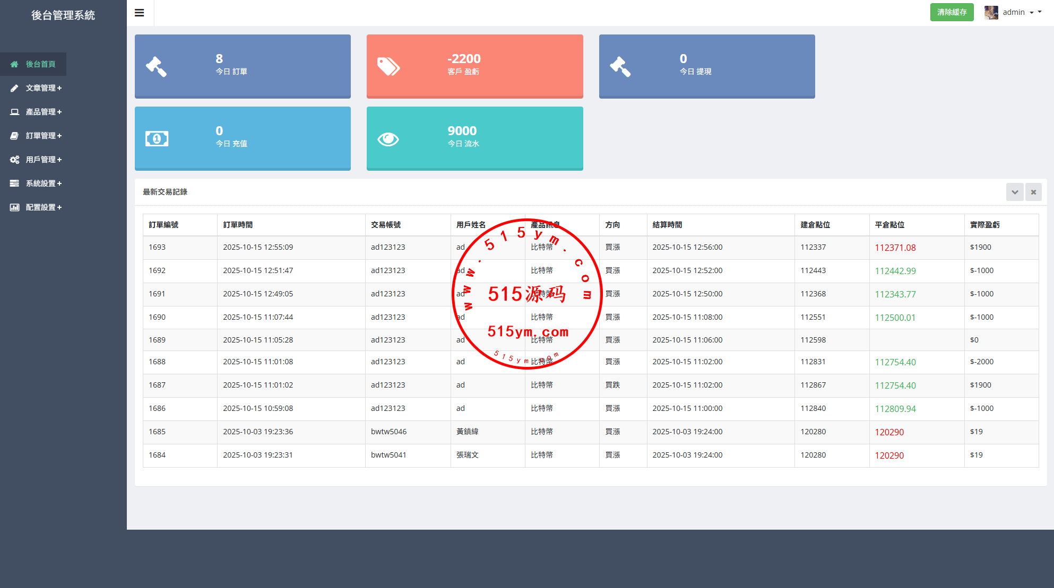Click the 今日訂單 summary card
The width and height of the screenshot is (1054, 588).
243,66
